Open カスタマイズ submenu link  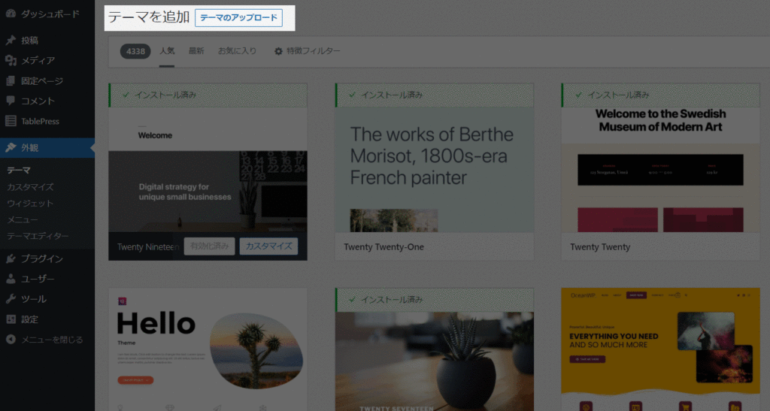point(30,187)
